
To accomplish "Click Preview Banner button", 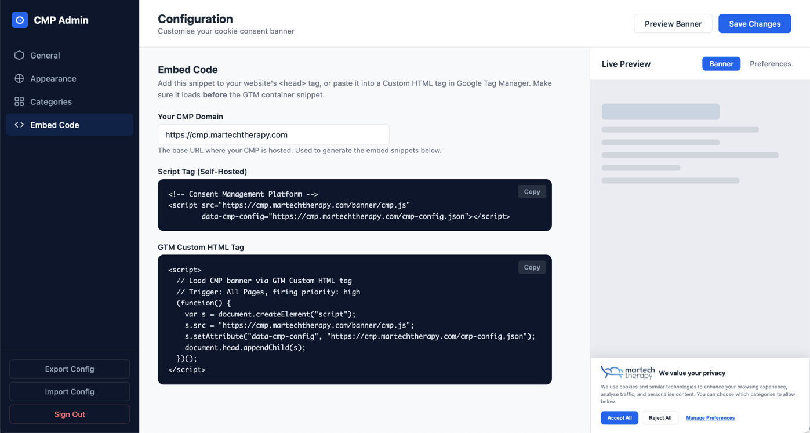I will pos(673,24).
